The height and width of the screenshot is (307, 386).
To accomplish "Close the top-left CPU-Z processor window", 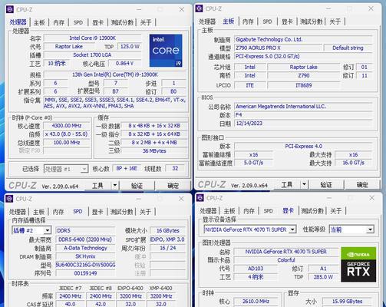I will (182, 9).
